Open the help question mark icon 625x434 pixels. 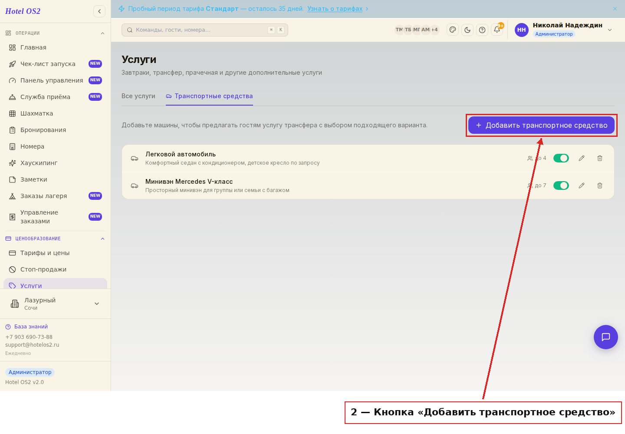click(x=482, y=30)
